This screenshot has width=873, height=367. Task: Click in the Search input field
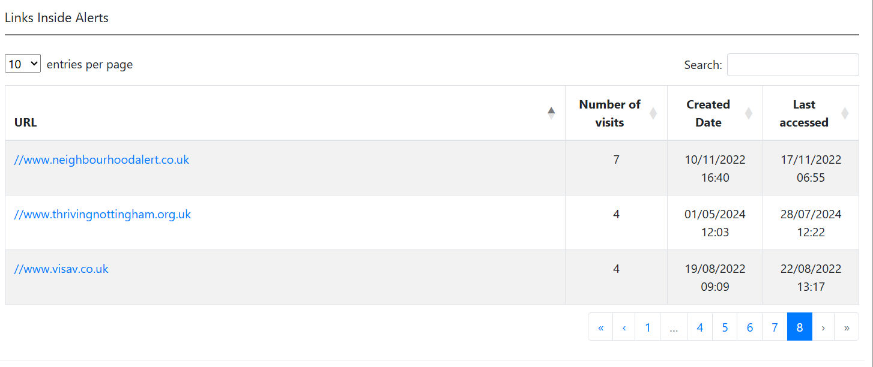coord(793,65)
